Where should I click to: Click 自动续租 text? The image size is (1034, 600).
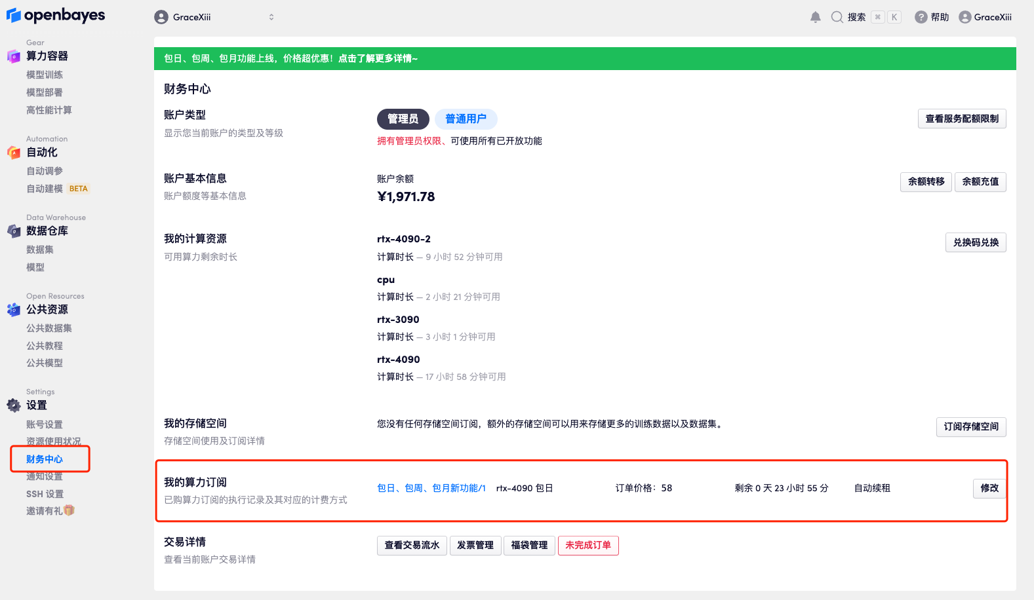872,488
